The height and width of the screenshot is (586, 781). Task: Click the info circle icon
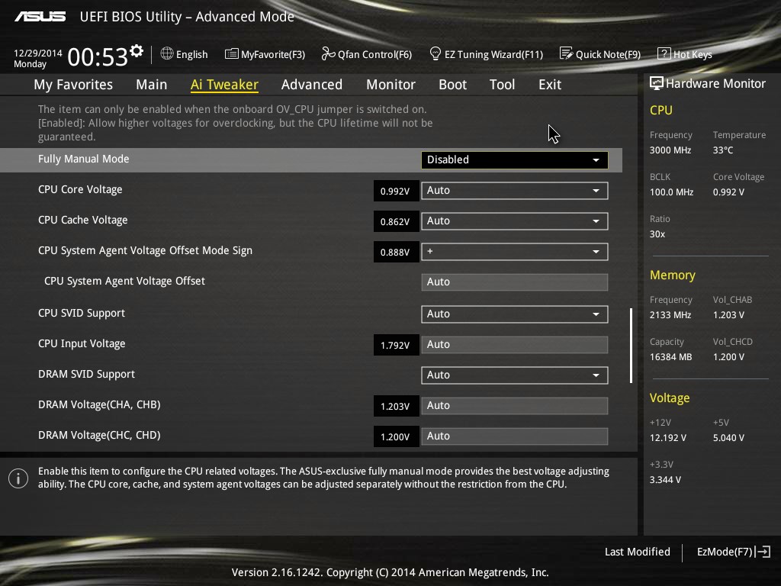18,478
